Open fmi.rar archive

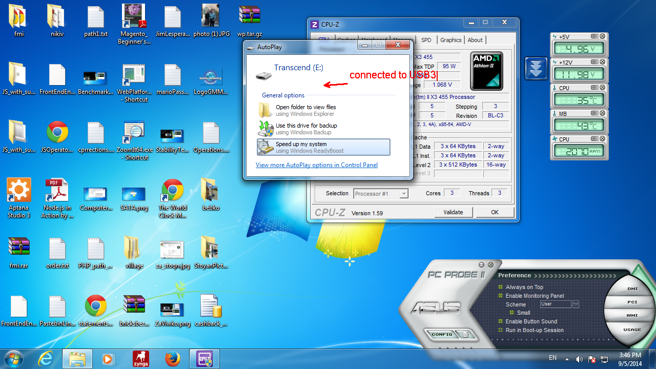(19, 253)
